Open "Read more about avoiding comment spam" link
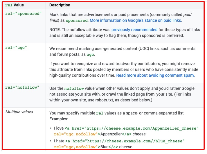207x154 pixels. point(155,75)
